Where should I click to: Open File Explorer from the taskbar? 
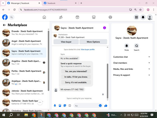tap(26, 115)
